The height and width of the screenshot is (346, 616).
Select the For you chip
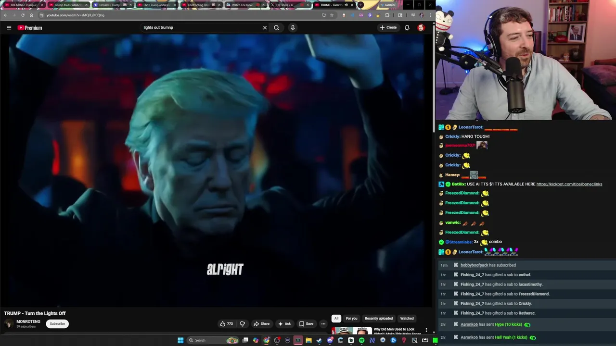[x=351, y=318]
